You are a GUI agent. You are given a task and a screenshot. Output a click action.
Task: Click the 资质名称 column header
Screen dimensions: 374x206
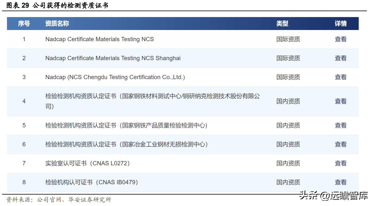[x=57, y=24]
